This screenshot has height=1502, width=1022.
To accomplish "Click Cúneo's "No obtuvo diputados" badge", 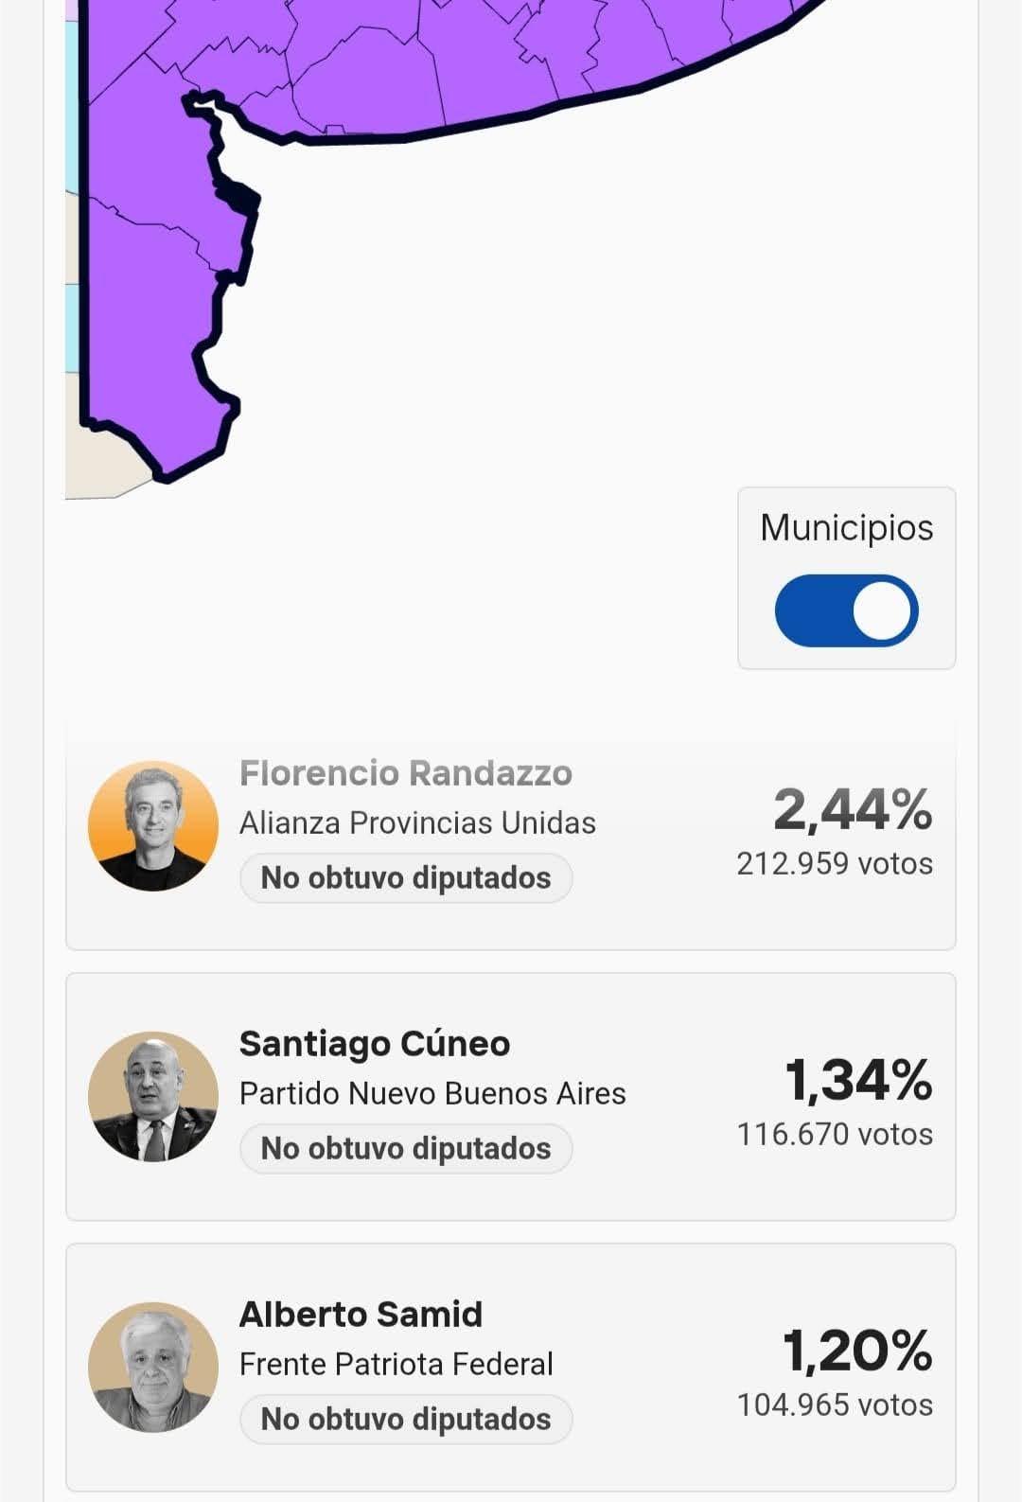I will [406, 1148].
